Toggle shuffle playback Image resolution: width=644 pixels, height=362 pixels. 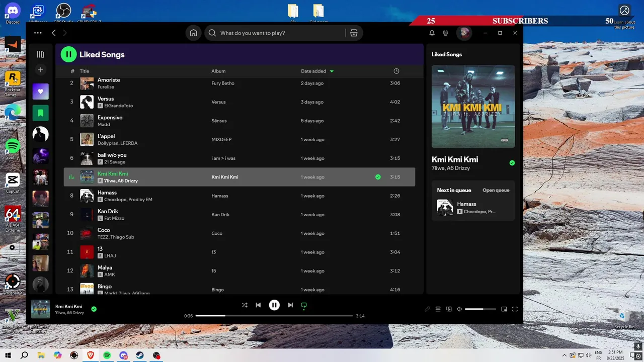[x=245, y=305]
